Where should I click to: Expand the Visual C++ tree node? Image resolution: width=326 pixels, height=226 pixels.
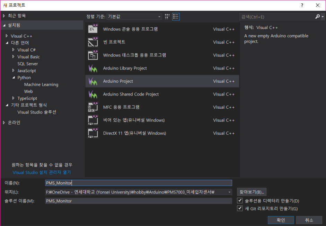(7, 36)
